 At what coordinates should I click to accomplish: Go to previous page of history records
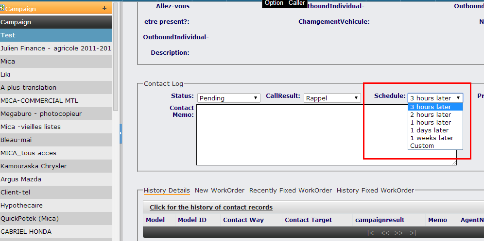[x=385, y=233]
